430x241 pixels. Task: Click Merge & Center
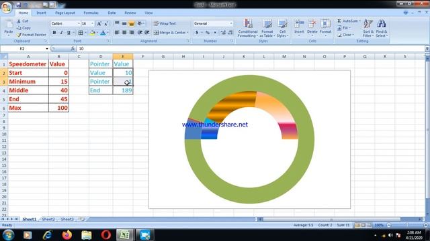click(x=169, y=33)
